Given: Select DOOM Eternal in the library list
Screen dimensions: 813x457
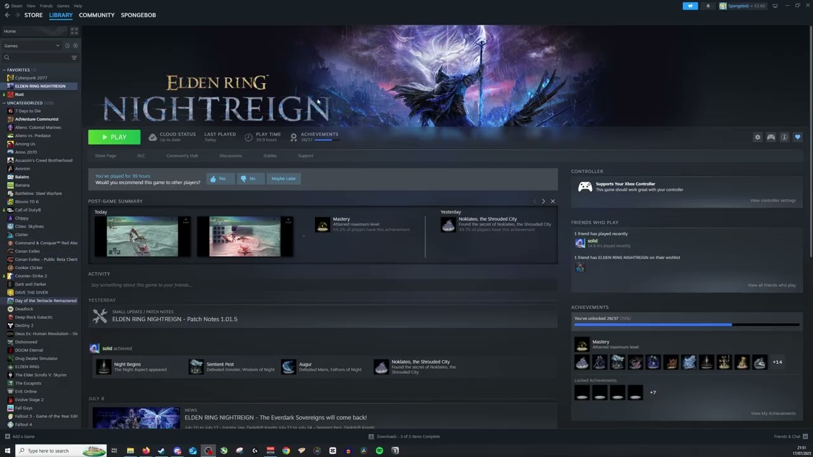Looking at the screenshot, I should 40,350.
